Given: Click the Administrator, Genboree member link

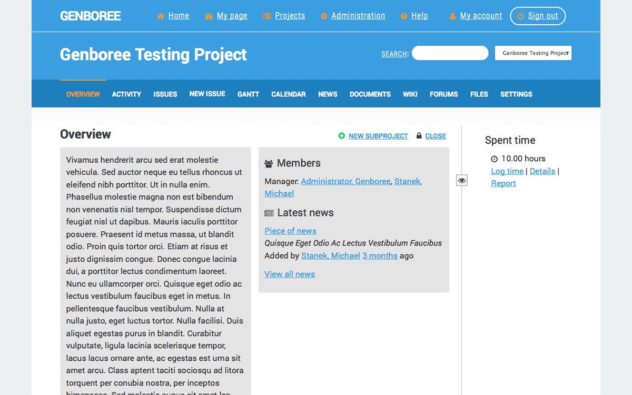Looking at the screenshot, I should pyautogui.click(x=345, y=181).
